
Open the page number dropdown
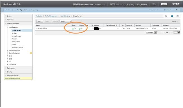click(177, 32)
